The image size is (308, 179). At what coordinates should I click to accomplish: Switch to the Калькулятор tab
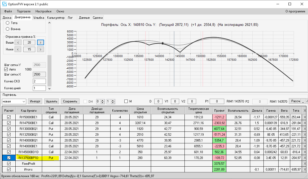(x=56, y=18)
